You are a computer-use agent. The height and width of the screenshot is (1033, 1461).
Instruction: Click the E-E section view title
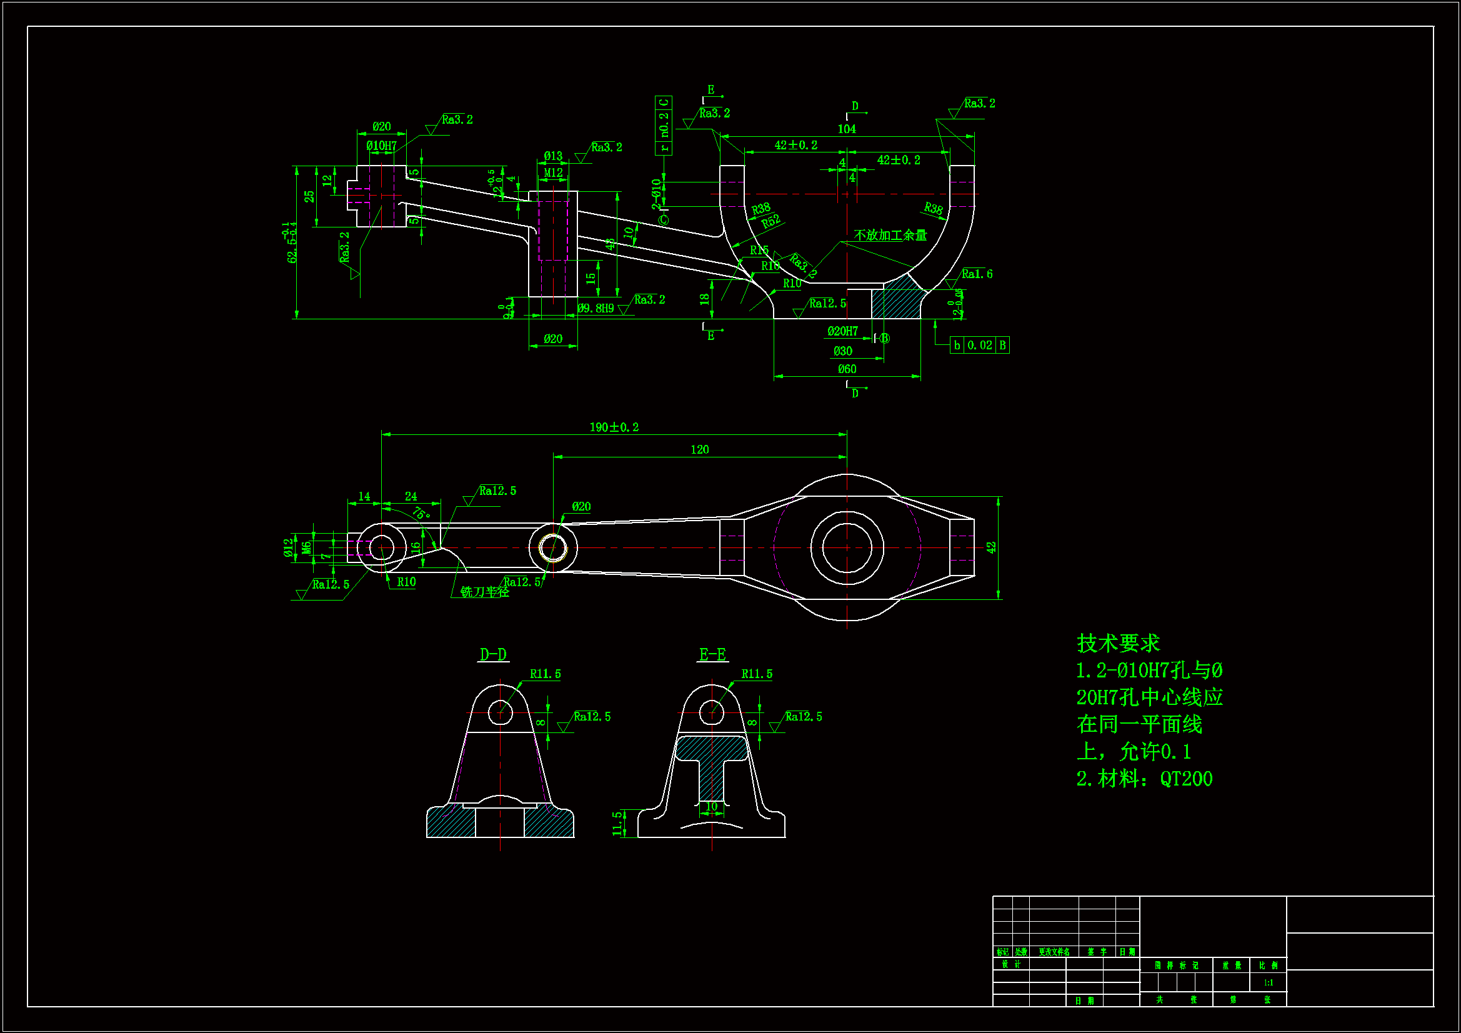[712, 654]
